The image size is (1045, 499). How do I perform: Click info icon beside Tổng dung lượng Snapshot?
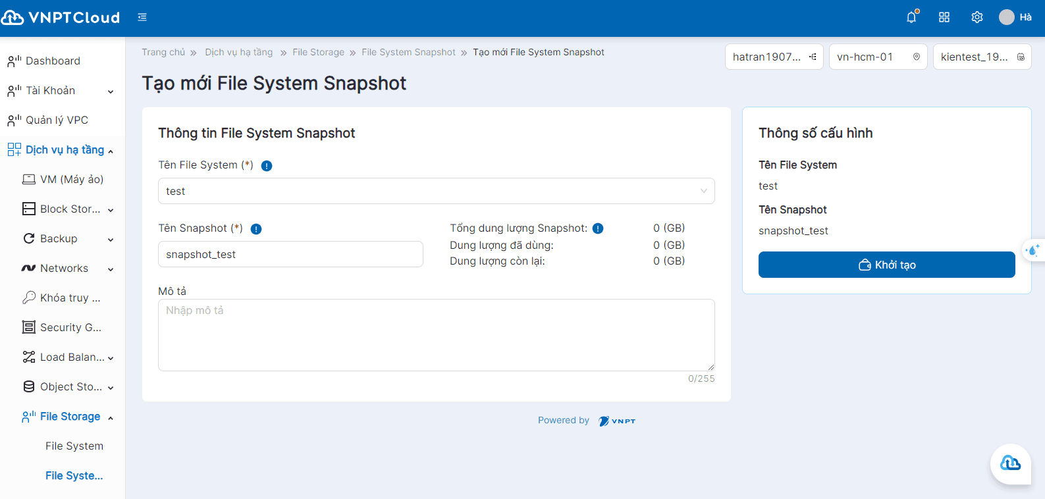pyautogui.click(x=598, y=228)
